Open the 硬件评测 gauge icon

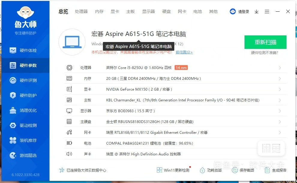pos(13,80)
